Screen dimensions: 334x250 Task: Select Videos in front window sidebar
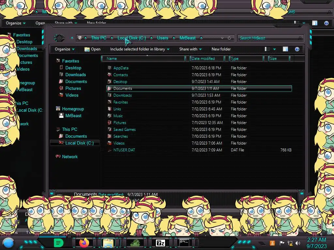click(x=72, y=95)
